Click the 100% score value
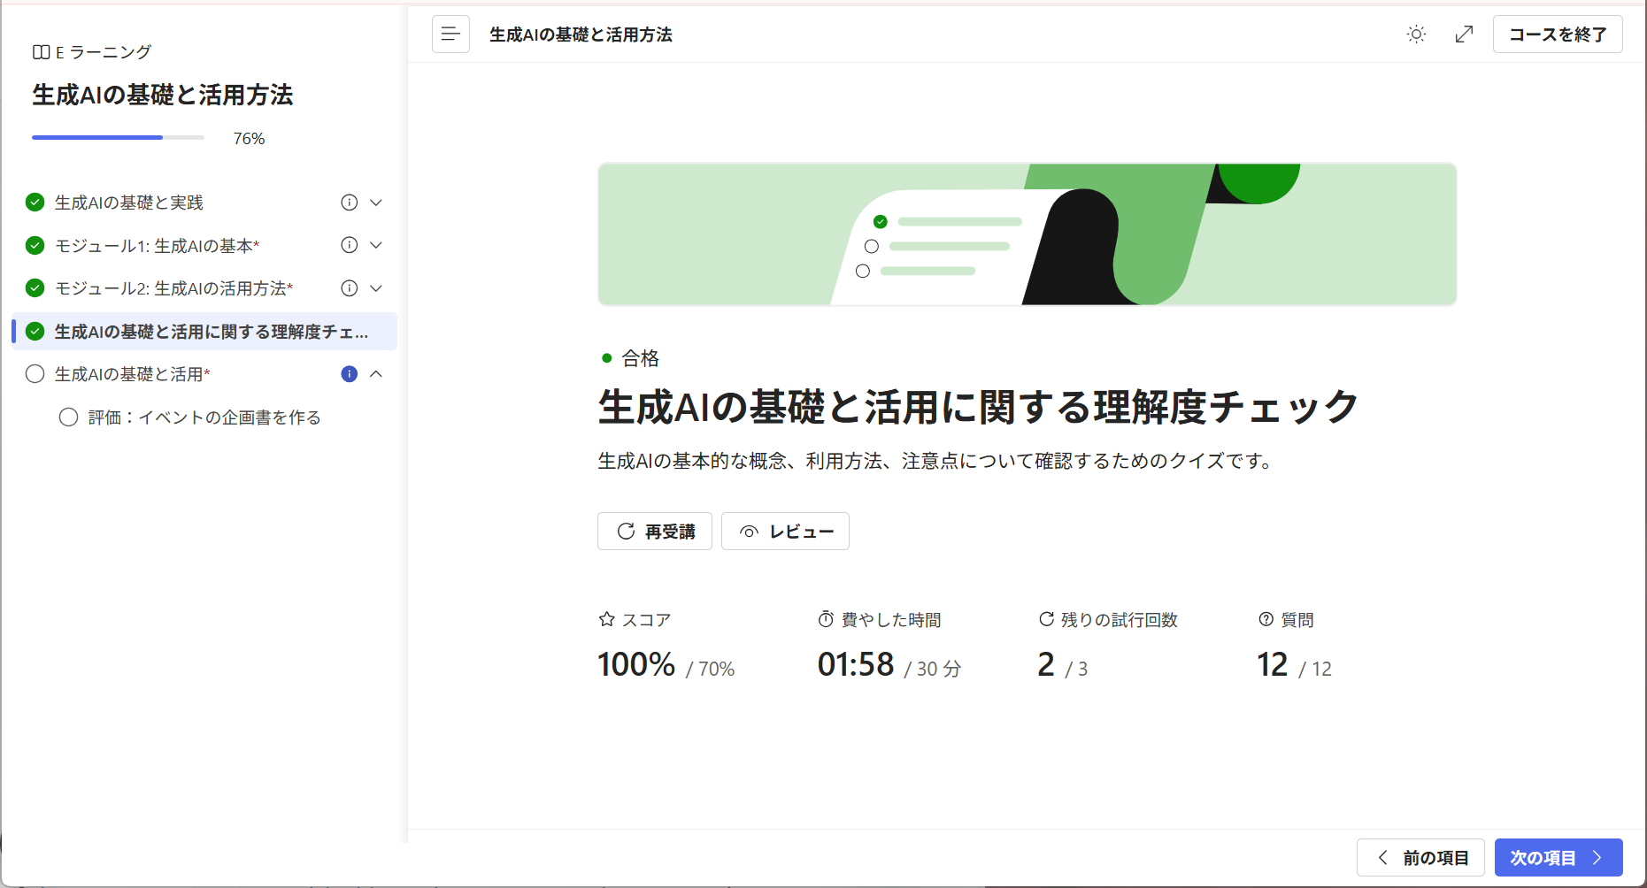1647x888 pixels. point(636,664)
